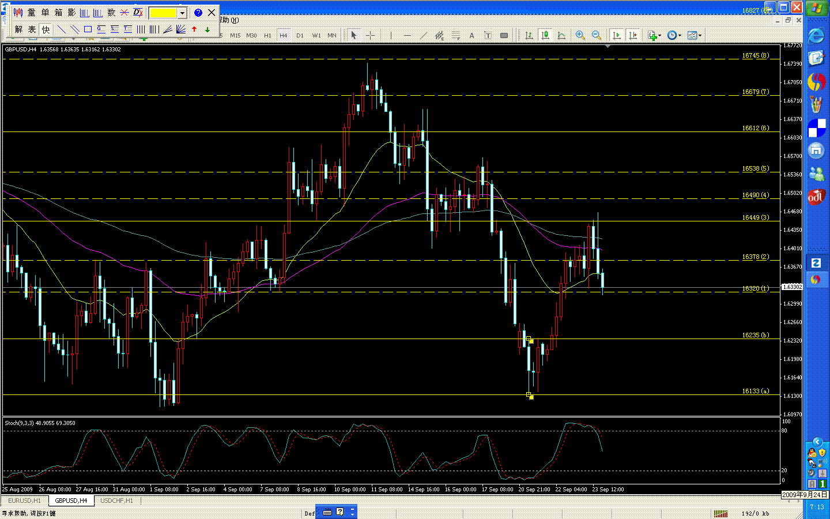Click the red cross-lines icon in floating toolbar
830x519 pixels.
point(124,12)
